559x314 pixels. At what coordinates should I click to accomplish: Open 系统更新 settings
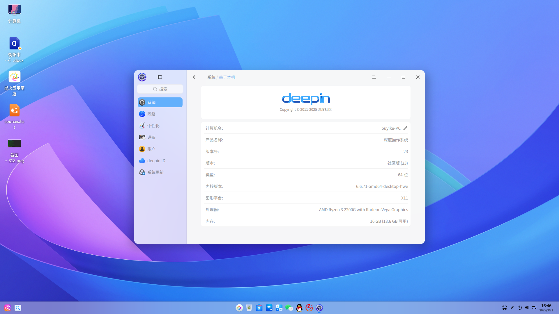click(160, 172)
